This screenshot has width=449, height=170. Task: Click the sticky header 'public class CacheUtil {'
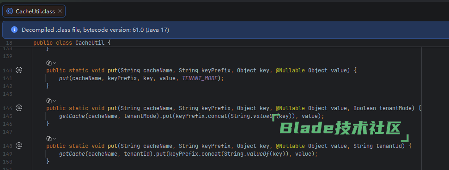click(x=72, y=43)
